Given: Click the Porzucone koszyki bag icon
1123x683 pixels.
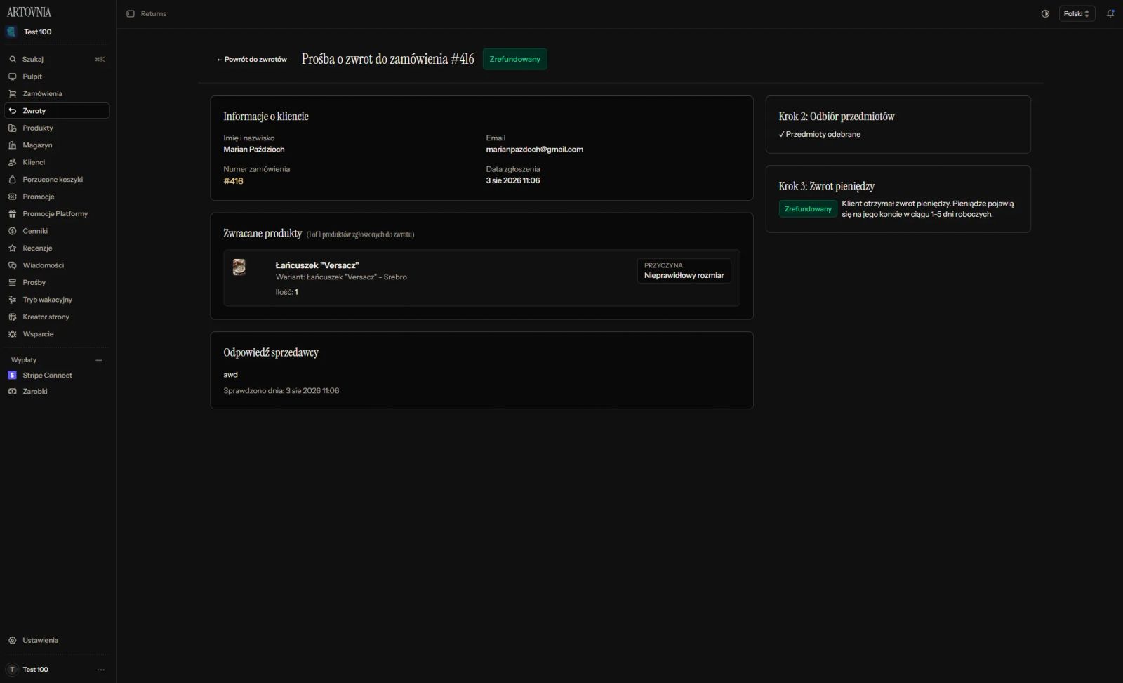Looking at the screenshot, I should 12,180.
